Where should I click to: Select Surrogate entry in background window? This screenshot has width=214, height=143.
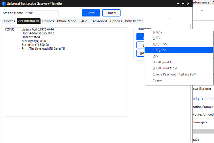pyautogui.click(x=200, y=122)
